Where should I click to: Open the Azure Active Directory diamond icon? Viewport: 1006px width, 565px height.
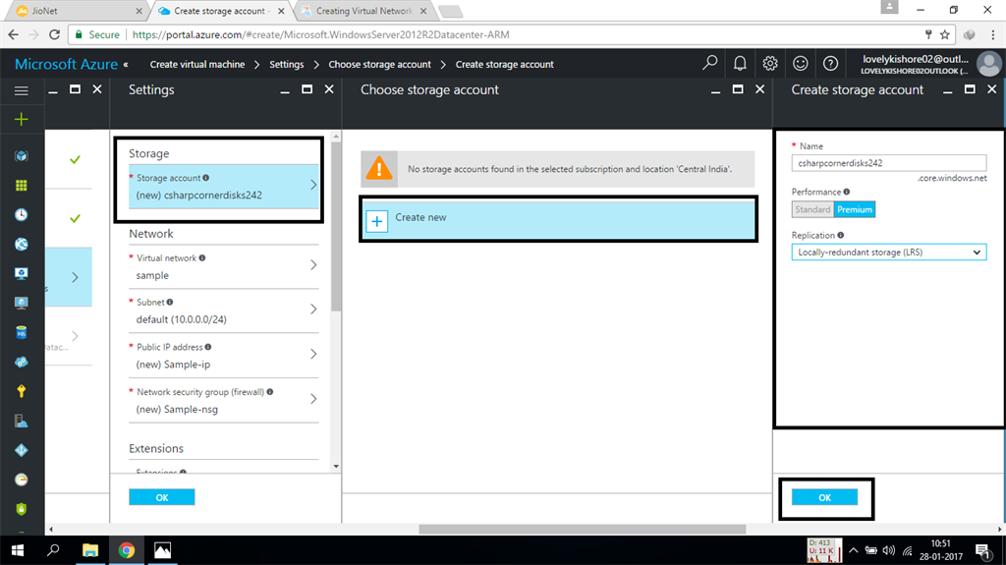[22, 450]
